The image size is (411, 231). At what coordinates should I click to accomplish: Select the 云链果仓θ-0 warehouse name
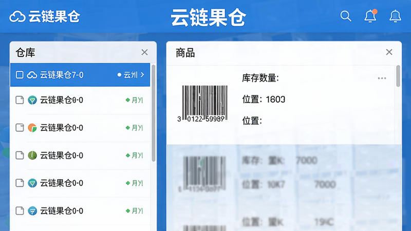[62, 100]
